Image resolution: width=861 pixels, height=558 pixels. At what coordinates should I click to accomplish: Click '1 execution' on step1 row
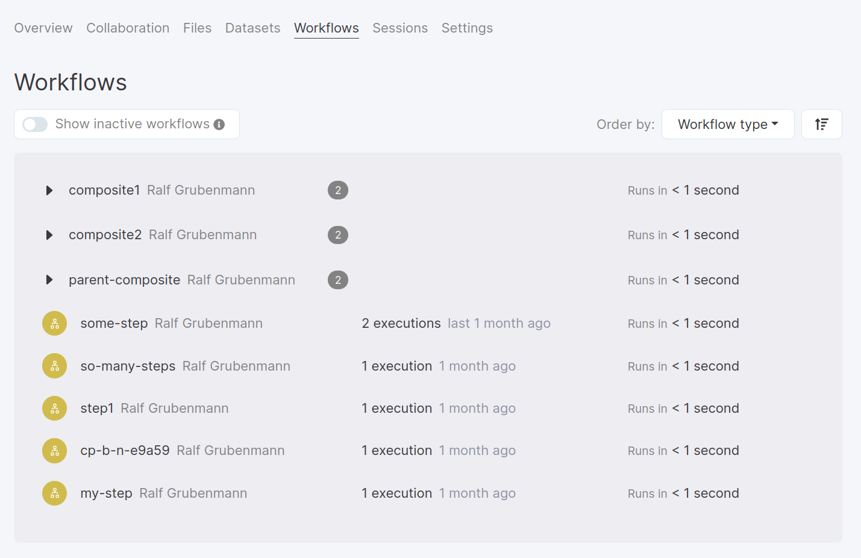[396, 409]
